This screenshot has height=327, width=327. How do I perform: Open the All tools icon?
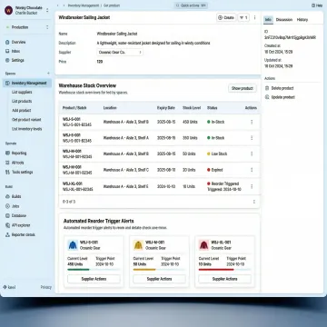tap(7, 163)
